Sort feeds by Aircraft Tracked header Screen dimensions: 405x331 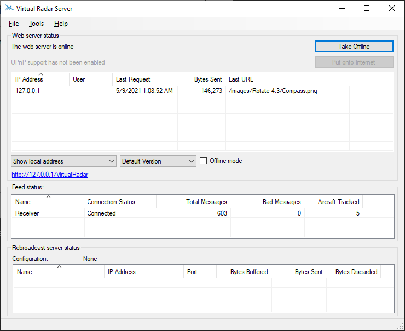333,202
